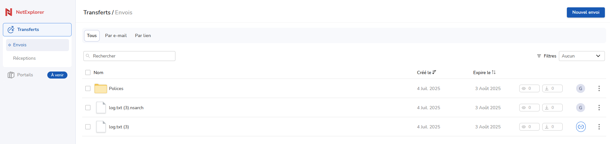The width and height of the screenshot is (610, 144).
Task: Click the downloads counter for Polices
Action: [x=552, y=88]
